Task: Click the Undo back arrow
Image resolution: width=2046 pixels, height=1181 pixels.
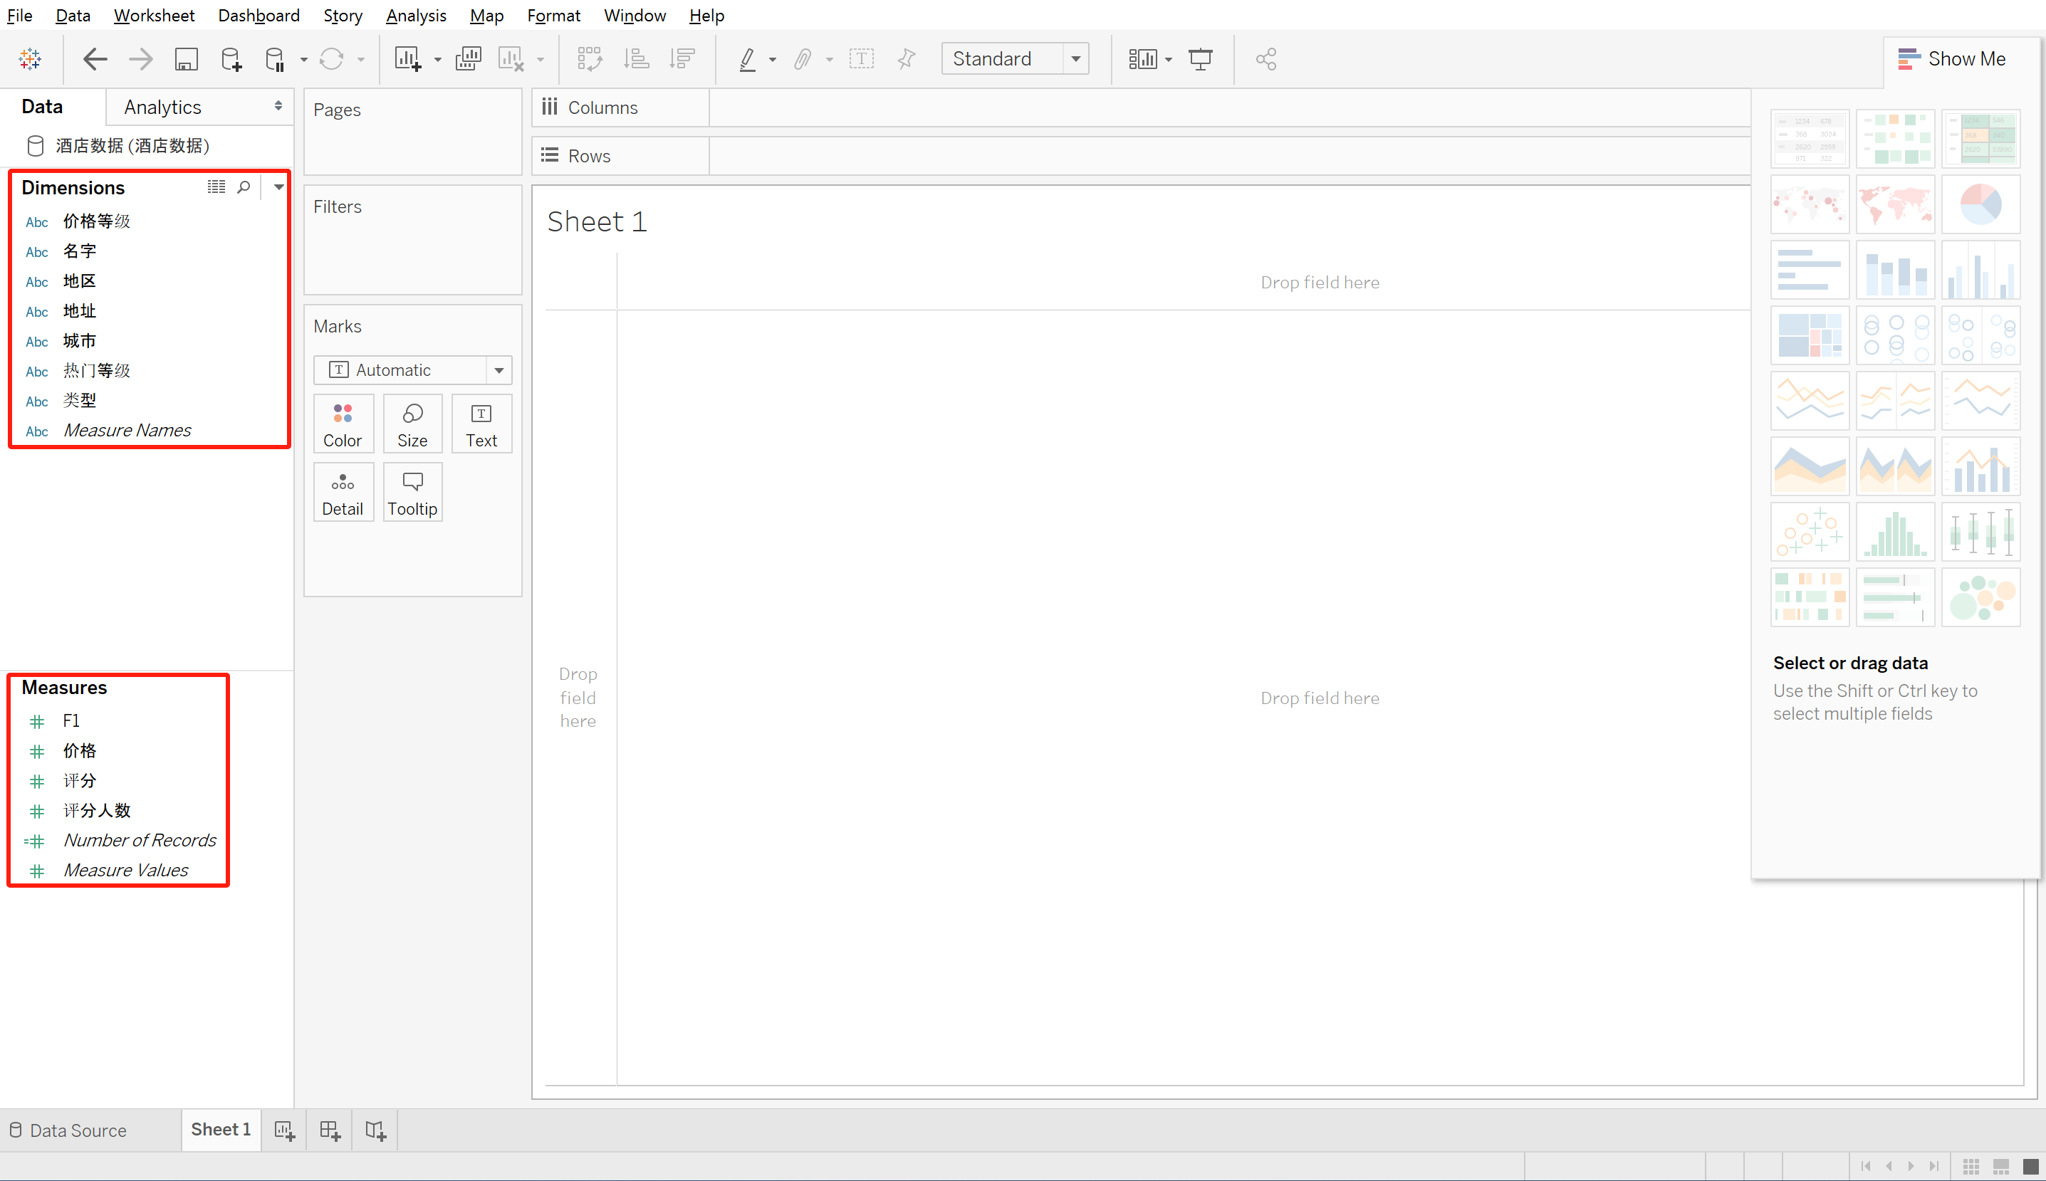Action: (x=95, y=59)
